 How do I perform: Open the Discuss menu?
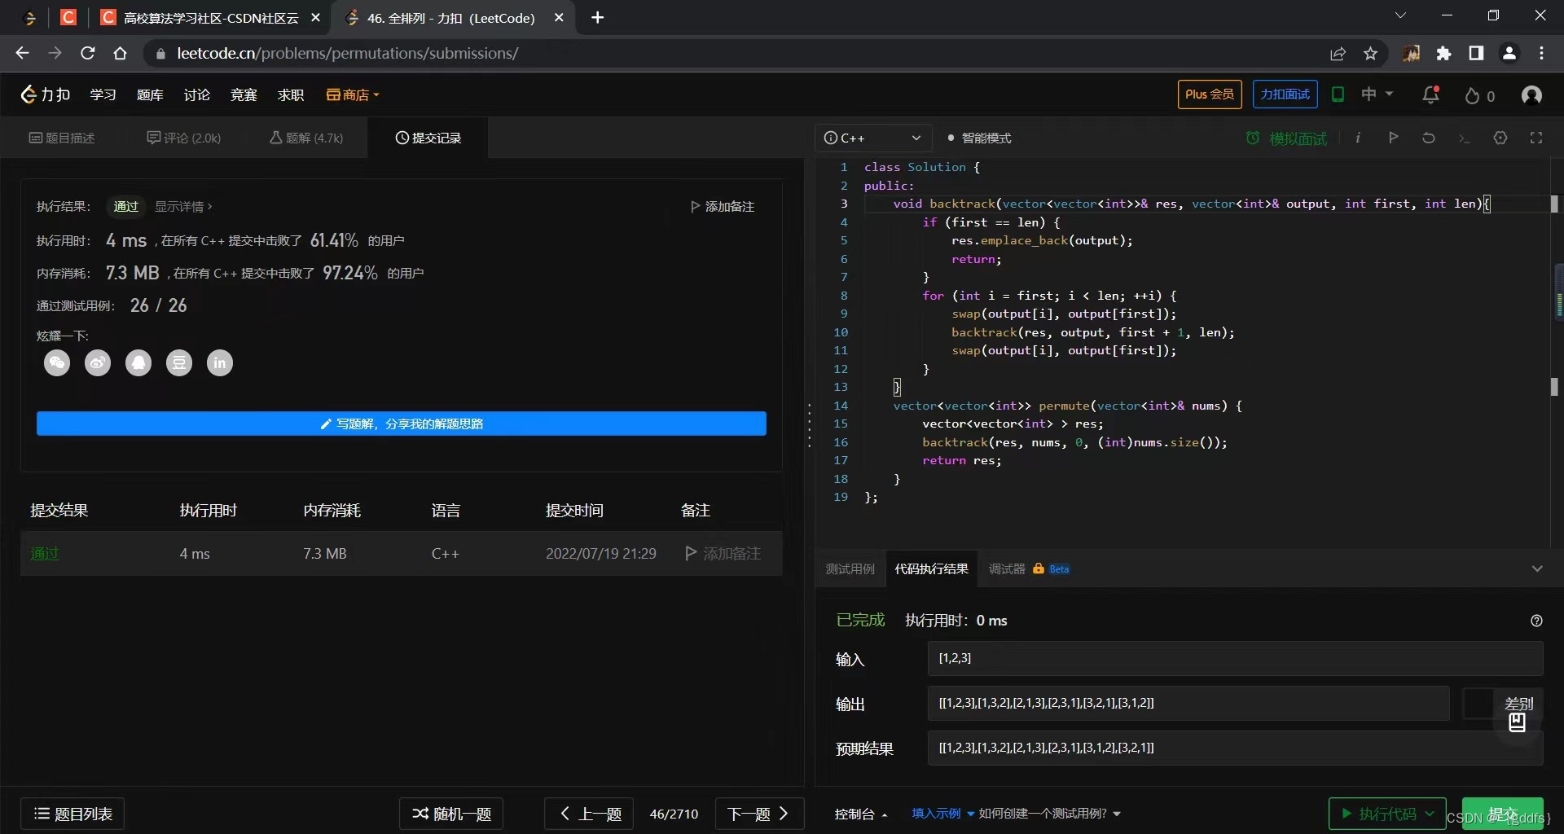tap(196, 95)
